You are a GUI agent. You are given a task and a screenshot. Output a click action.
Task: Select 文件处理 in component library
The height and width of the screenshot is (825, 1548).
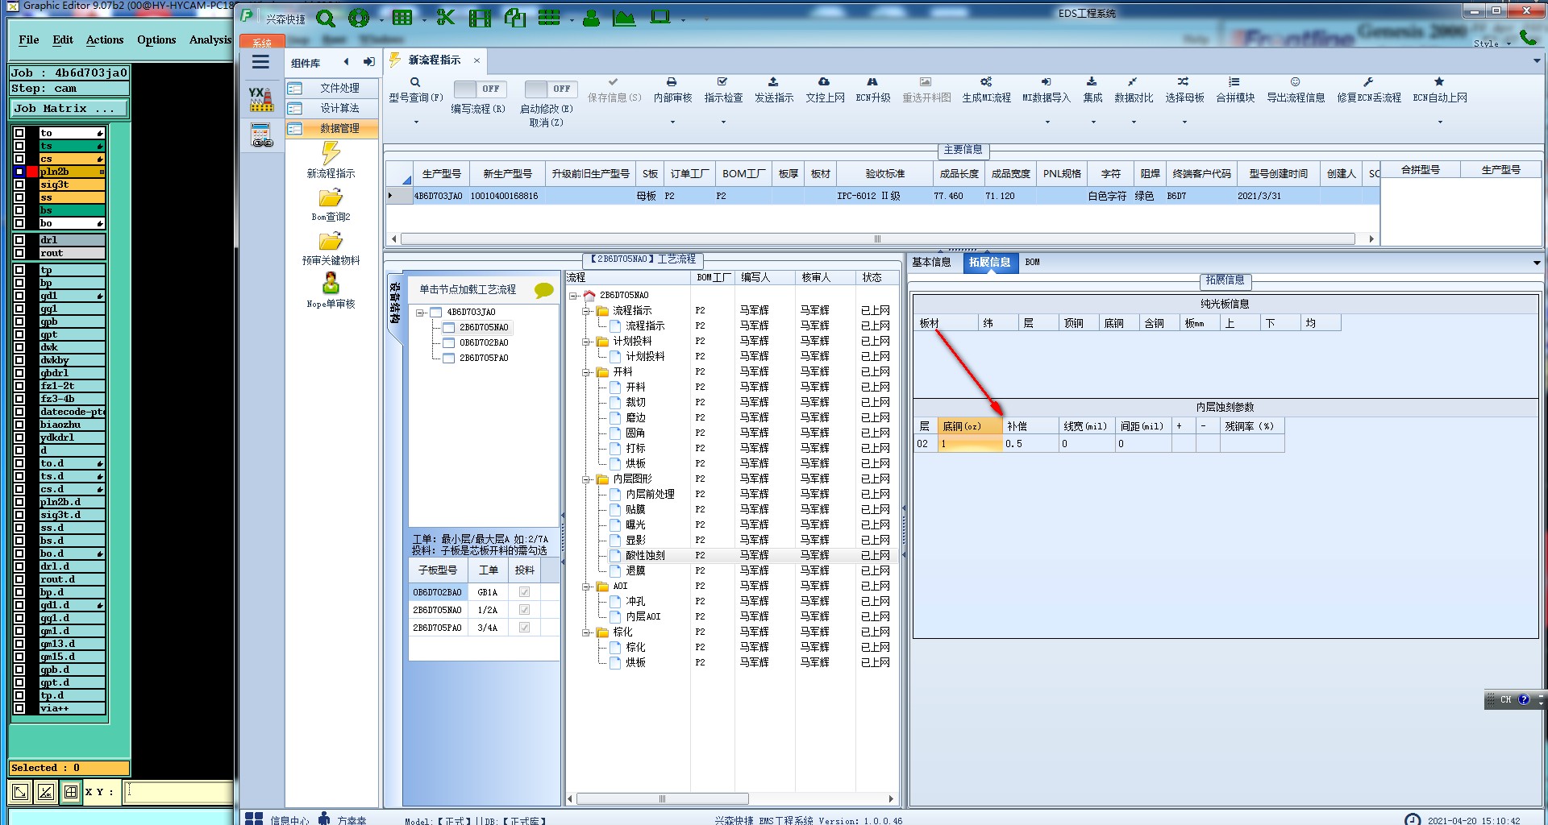331,88
